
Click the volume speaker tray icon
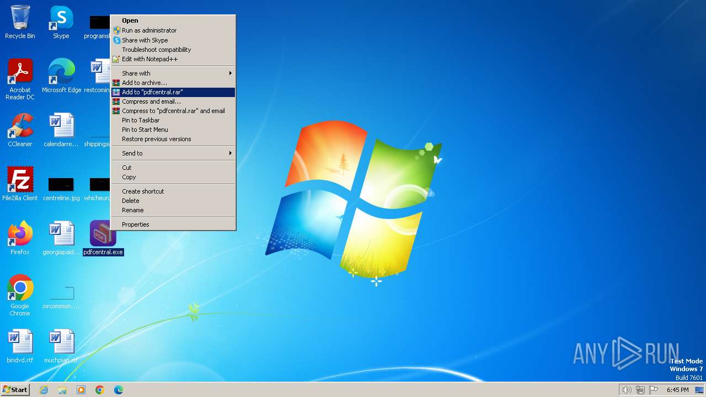pyautogui.click(x=627, y=390)
